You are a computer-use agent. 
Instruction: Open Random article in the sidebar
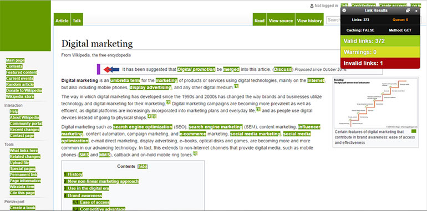19,85
